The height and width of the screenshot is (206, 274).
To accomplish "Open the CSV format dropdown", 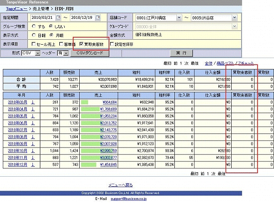I will [x=37, y=53].
